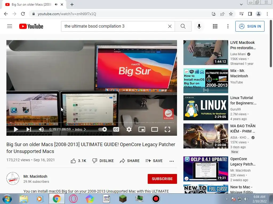Show hidden system tray icons

[x=227, y=199]
